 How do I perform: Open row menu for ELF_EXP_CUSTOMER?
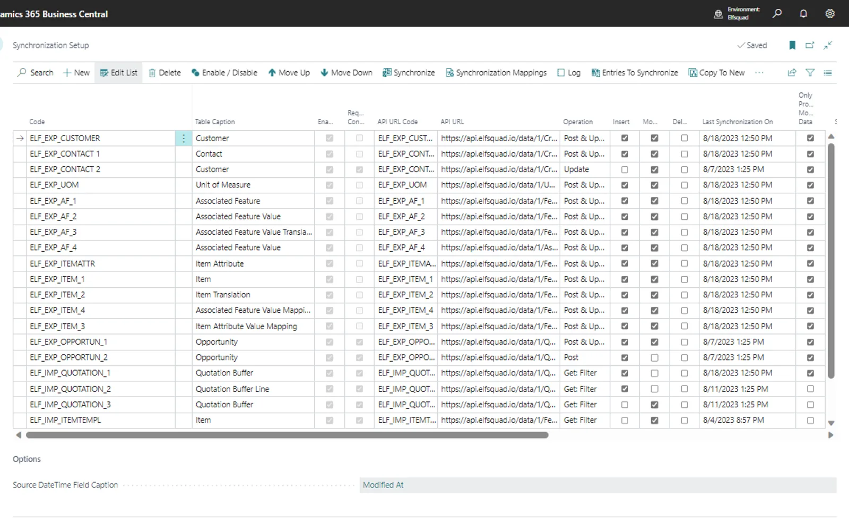(184, 138)
